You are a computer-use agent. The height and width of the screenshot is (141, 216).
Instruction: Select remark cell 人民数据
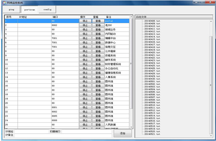pos(117,125)
